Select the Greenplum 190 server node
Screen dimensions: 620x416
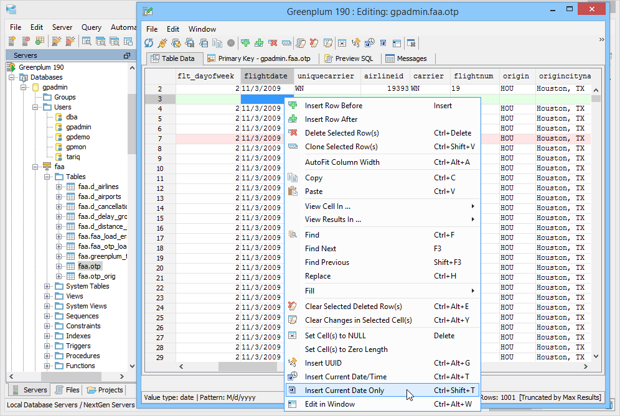[41, 67]
